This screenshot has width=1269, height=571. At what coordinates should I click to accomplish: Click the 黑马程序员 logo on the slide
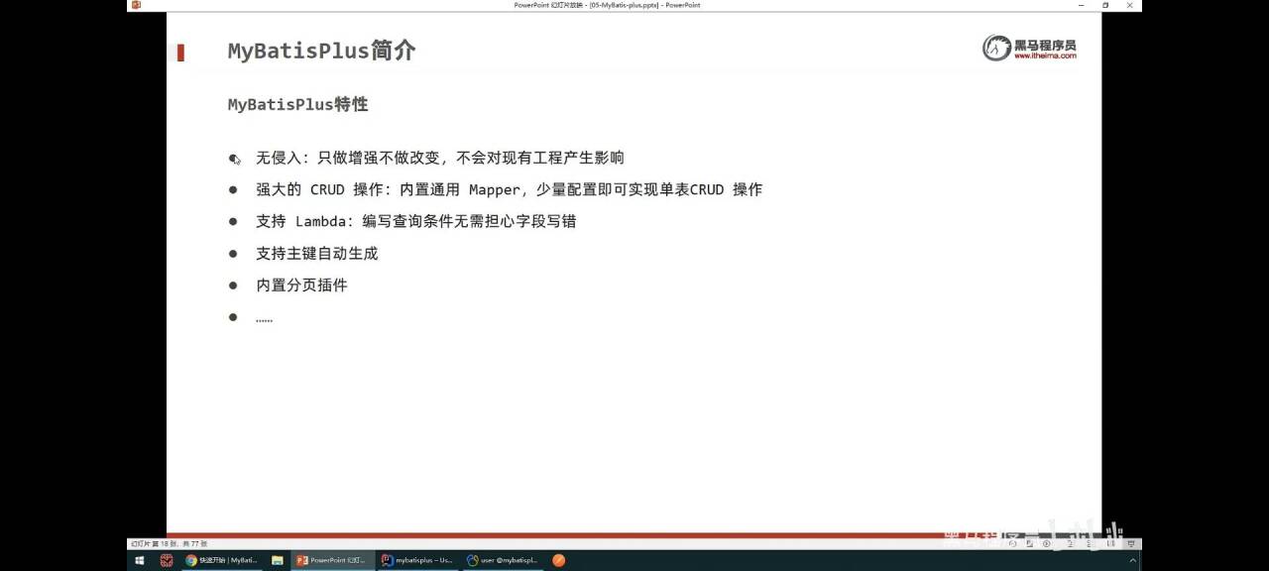point(1029,48)
